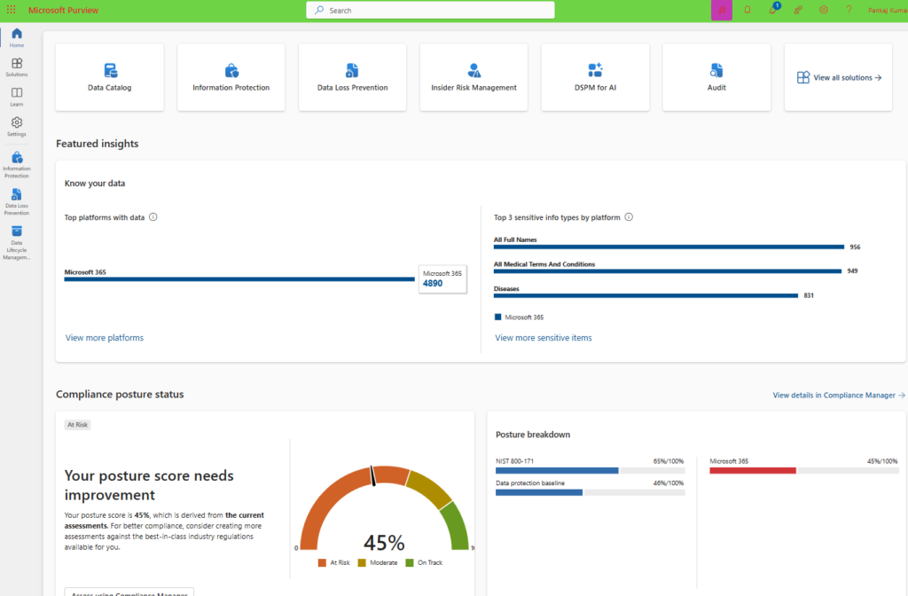Viewport: 908px width, 596px height.
Task: Go to Home in the sidebar
Action: tap(17, 37)
